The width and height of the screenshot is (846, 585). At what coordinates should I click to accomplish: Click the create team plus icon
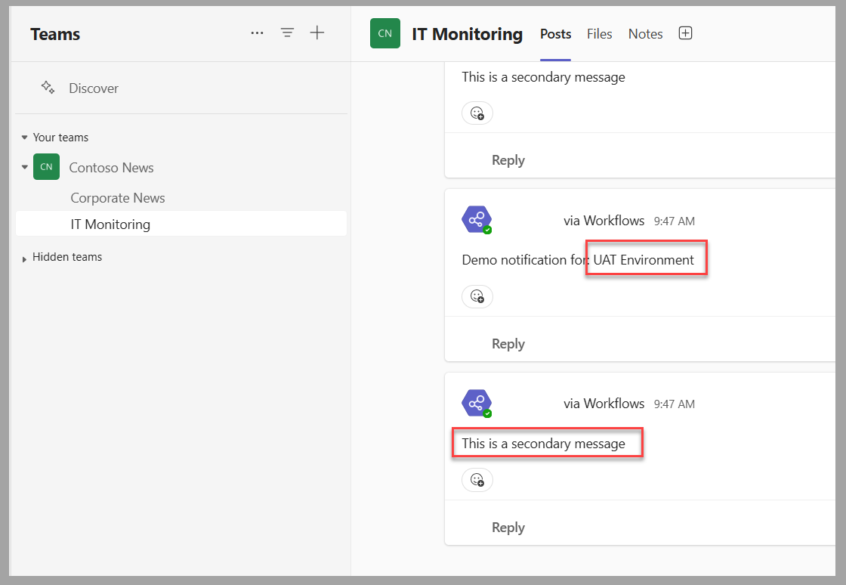[317, 32]
